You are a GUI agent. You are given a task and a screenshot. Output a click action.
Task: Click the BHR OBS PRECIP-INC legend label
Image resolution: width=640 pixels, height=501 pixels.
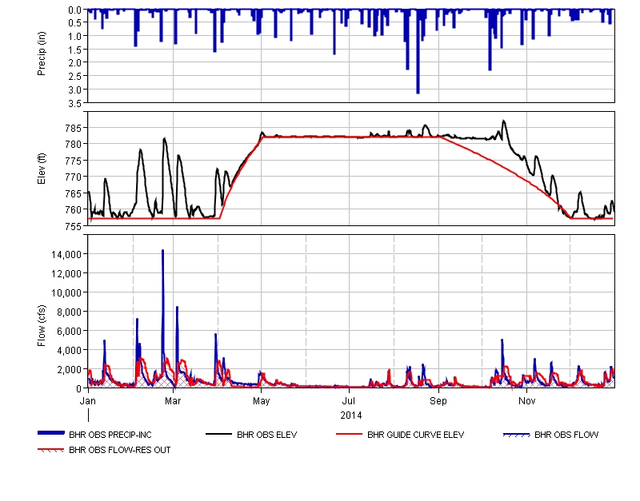coord(110,435)
